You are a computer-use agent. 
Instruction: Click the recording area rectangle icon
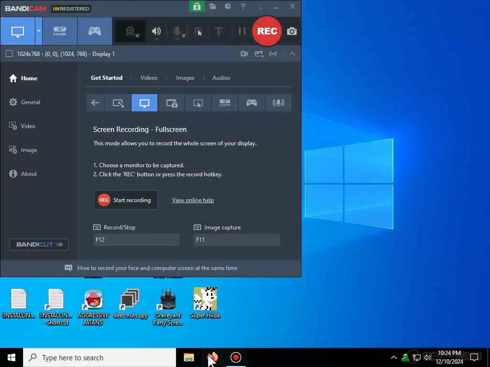click(9, 54)
